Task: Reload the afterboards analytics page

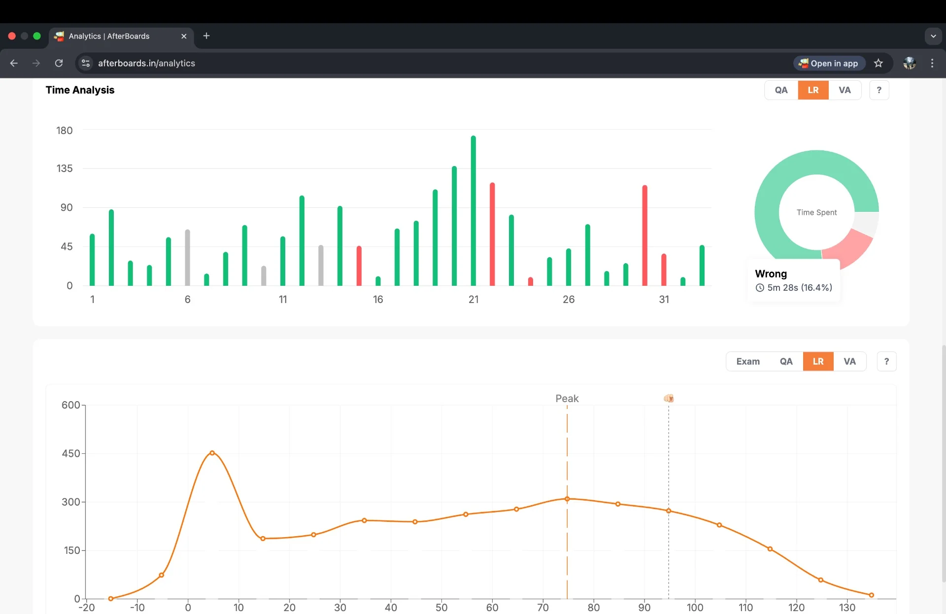Action: [x=59, y=63]
